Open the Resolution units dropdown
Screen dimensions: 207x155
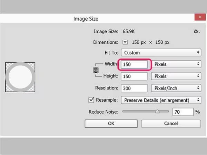(x=176, y=88)
